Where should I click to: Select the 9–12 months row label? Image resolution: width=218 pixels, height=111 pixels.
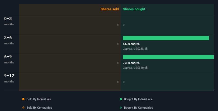(x=9, y=78)
